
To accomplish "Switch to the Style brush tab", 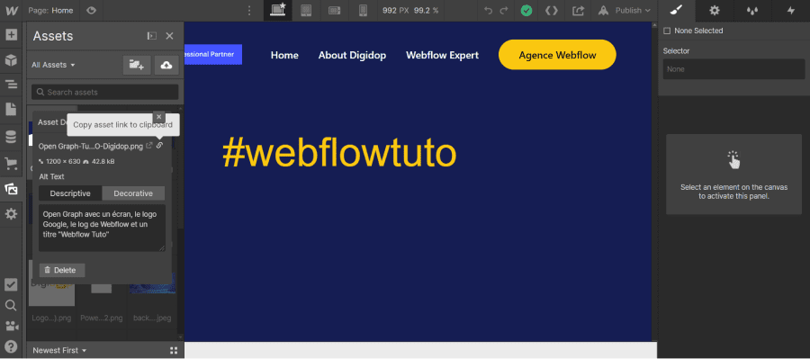I will pyautogui.click(x=676, y=10).
